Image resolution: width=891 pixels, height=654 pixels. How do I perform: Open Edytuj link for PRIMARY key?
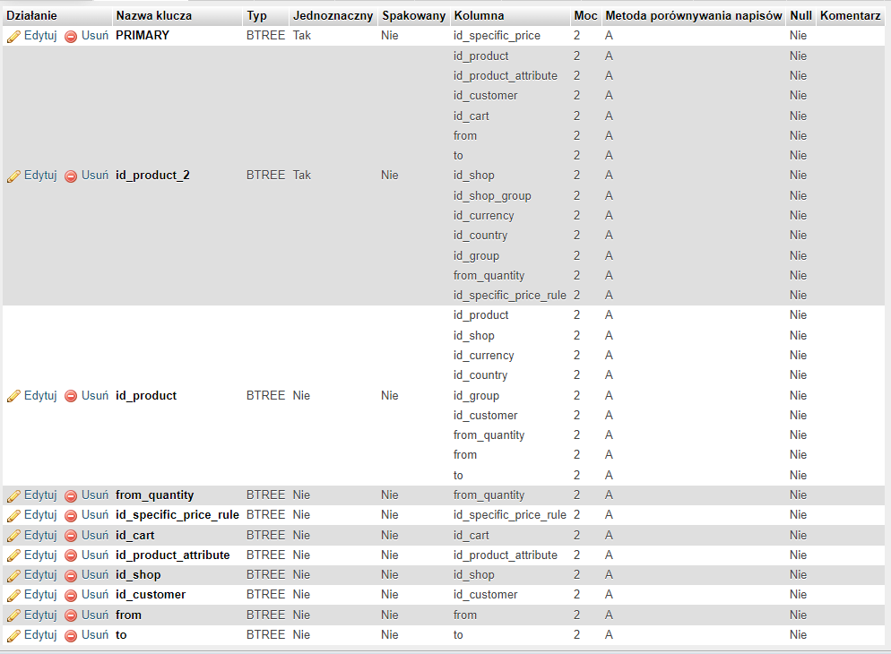coord(40,36)
